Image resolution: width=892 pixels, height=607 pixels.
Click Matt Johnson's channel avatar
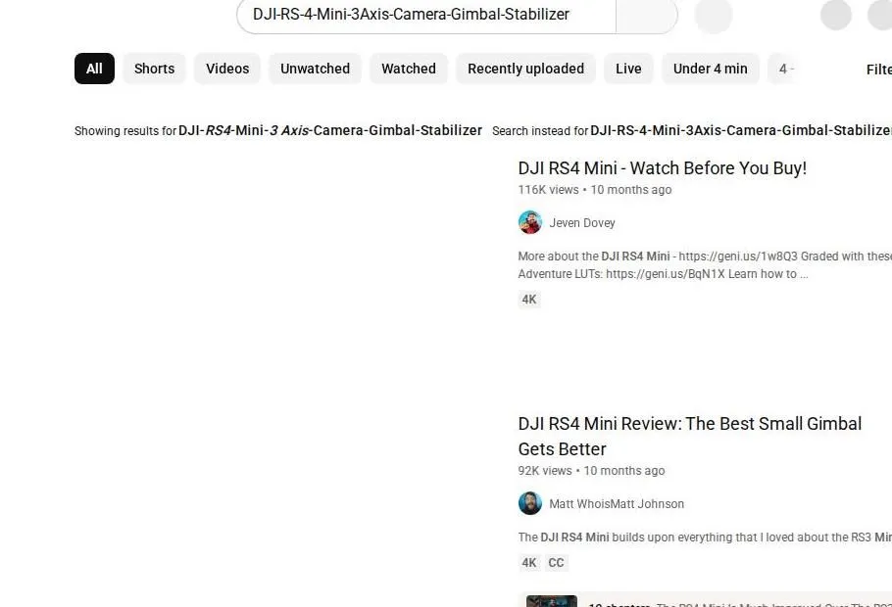(530, 503)
